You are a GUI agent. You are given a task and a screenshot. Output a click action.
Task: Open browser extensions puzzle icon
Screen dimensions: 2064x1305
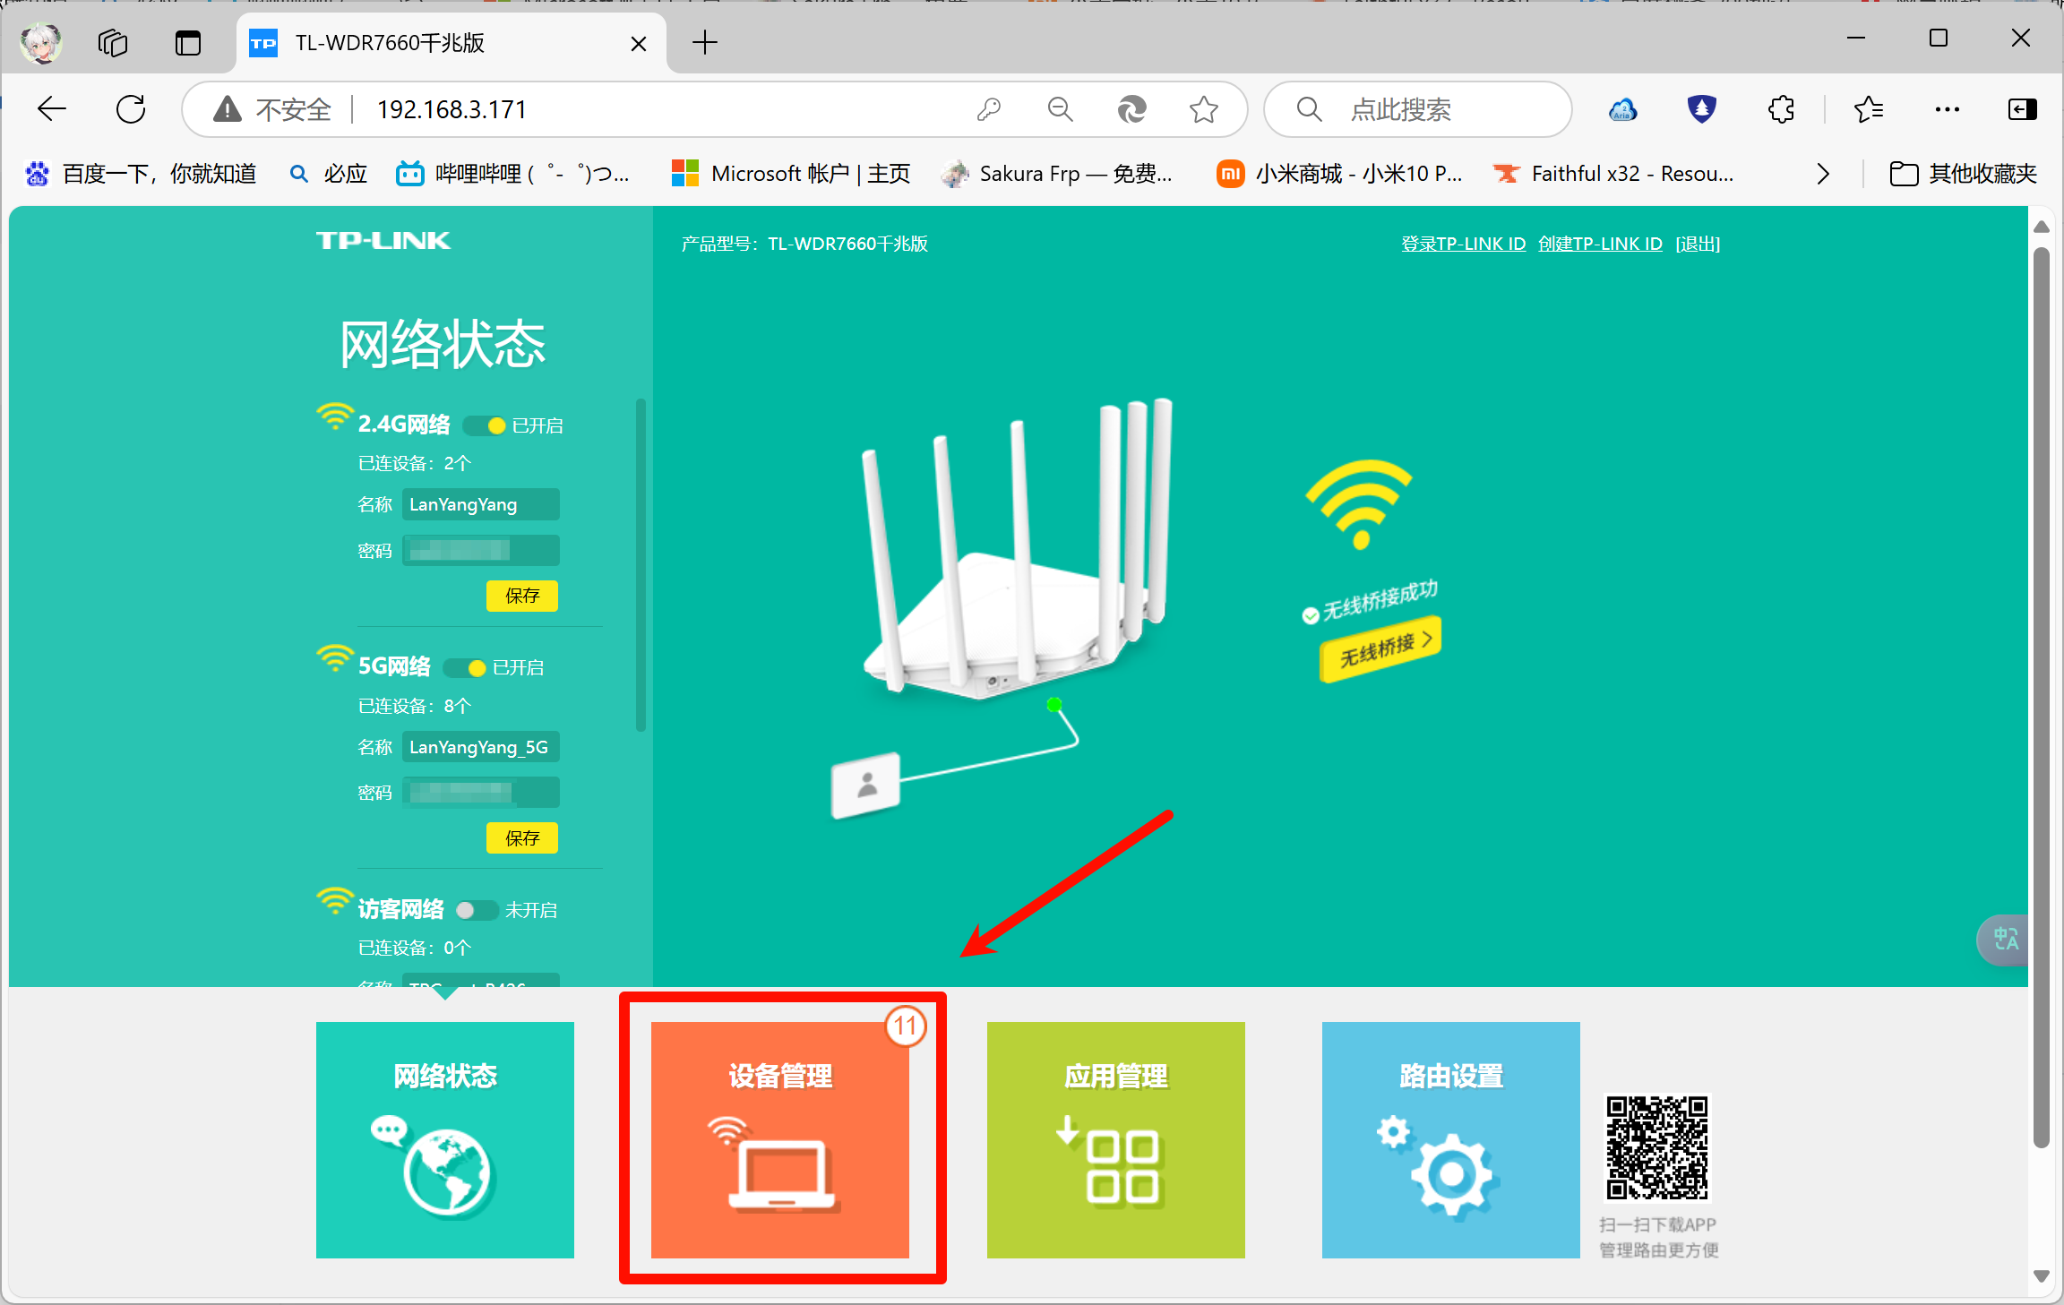pos(1781,109)
